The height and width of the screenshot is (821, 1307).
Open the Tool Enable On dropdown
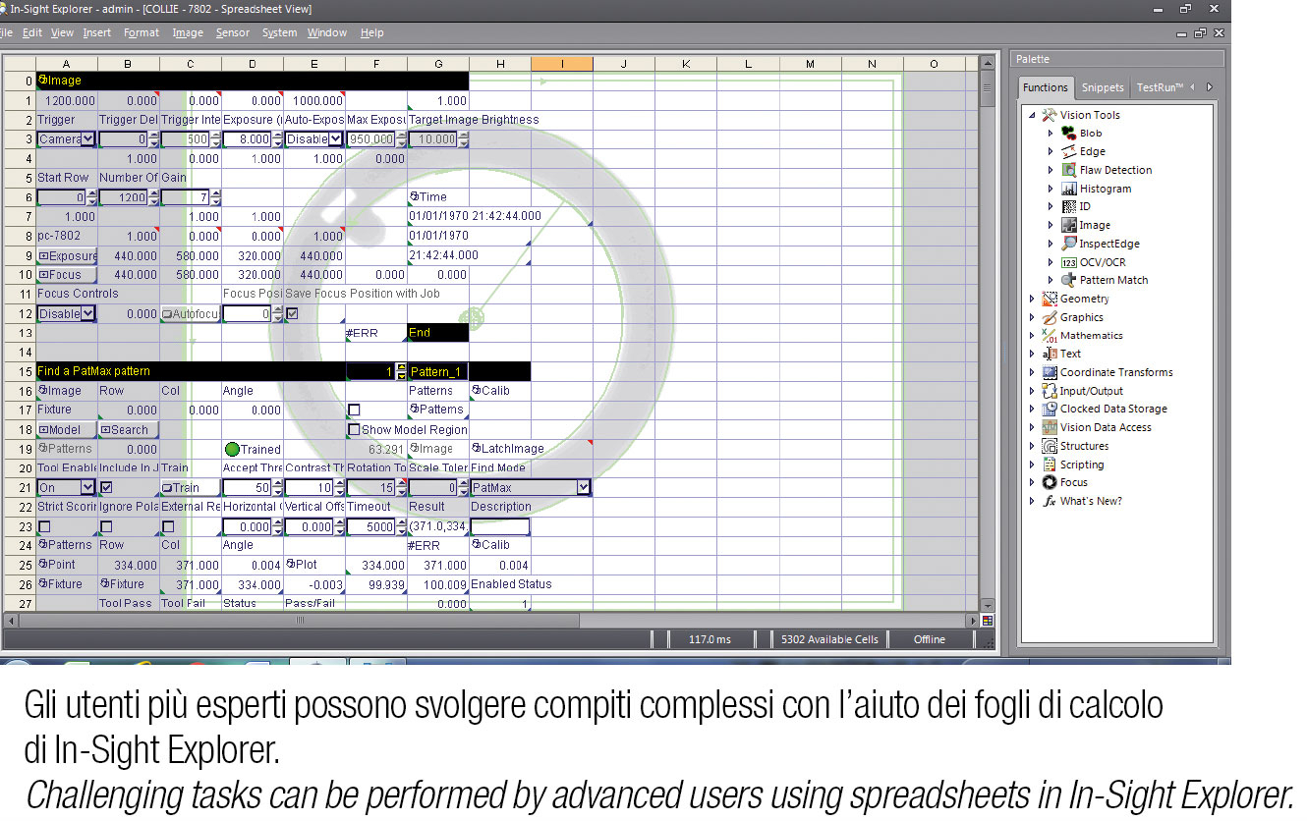click(88, 487)
